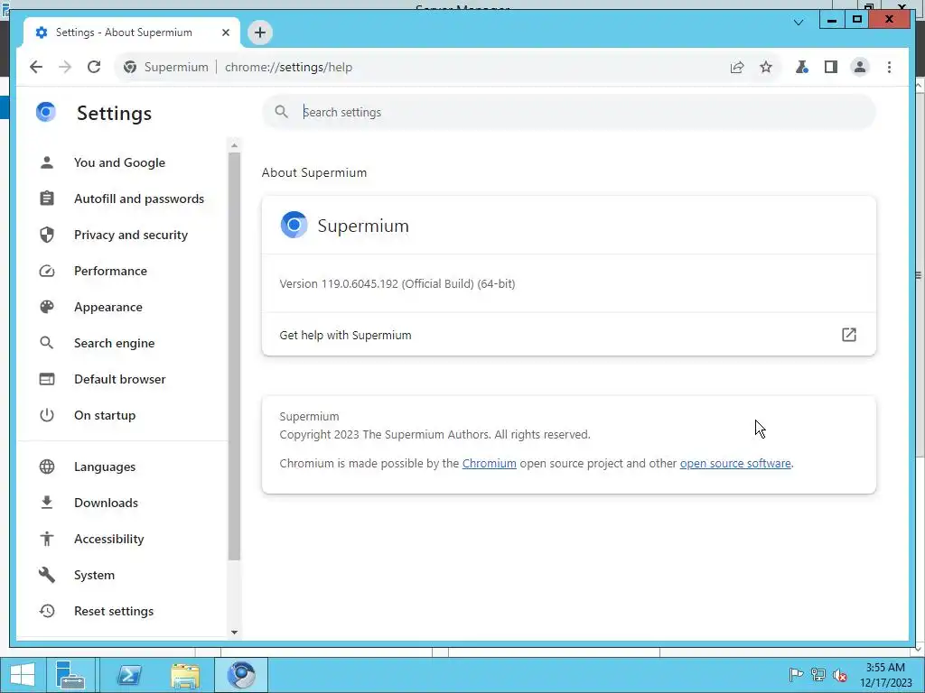925x693 pixels.
Task: Open the profile avatar menu
Action: pos(860,67)
